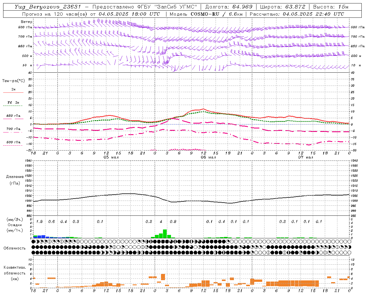Click the 07 мая date label
366x293 pixels.
306,157
